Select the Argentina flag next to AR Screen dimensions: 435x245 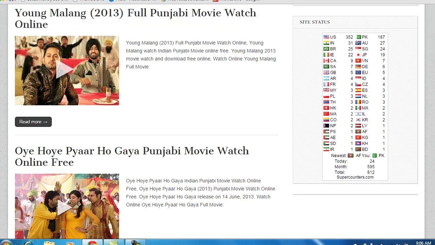(x=326, y=78)
